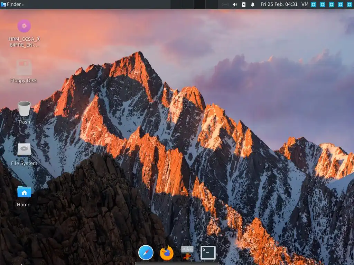
Task: Open the battery power indicator
Action: tap(244, 4)
